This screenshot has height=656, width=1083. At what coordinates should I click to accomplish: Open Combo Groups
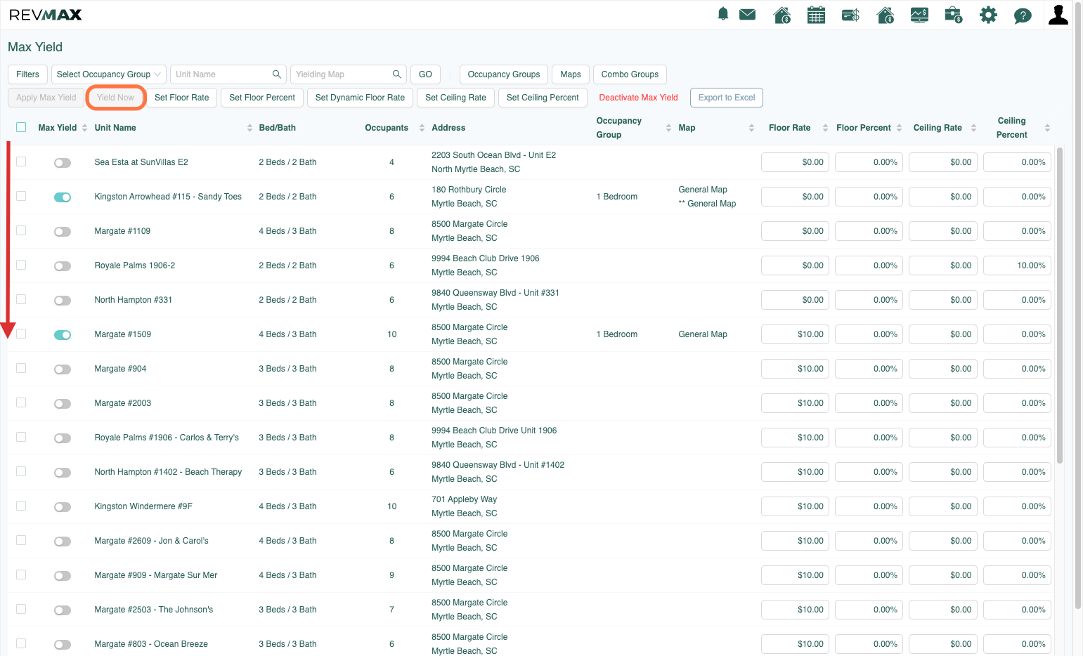click(630, 74)
